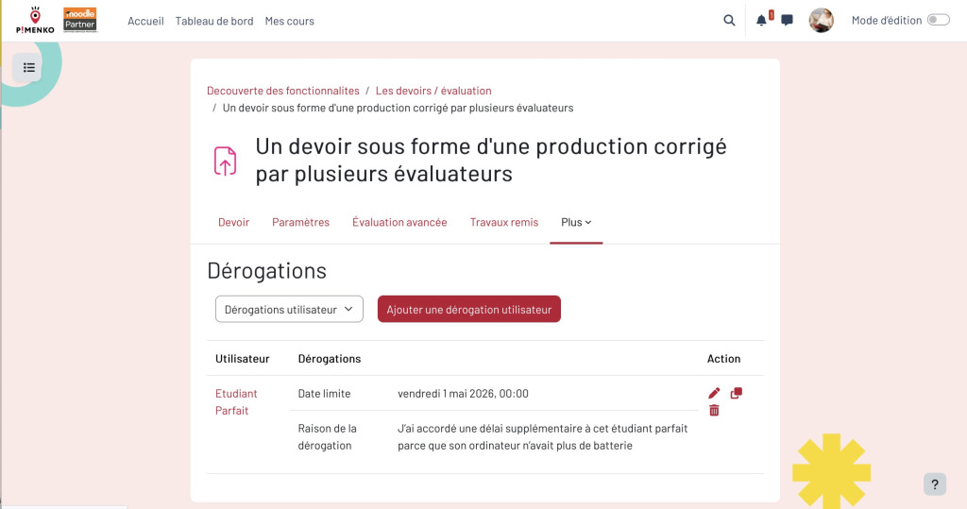Click the Date limite label
967x509 pixels.
tap(325, 394)
